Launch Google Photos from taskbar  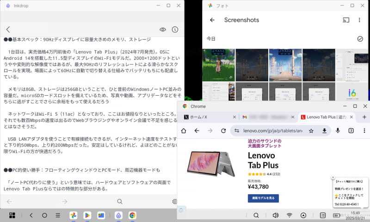(74, 215)
